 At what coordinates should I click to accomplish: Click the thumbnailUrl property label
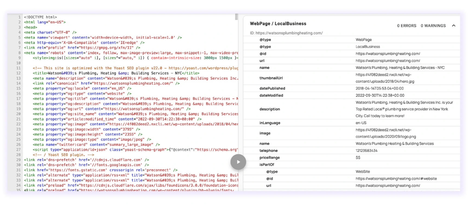pos(271,78)
